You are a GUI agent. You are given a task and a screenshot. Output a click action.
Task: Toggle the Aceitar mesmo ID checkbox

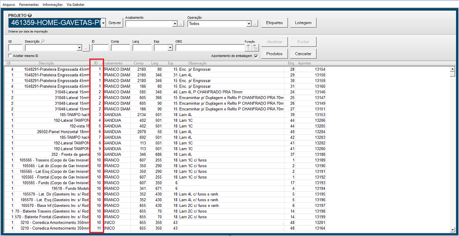tap(10, 55)
